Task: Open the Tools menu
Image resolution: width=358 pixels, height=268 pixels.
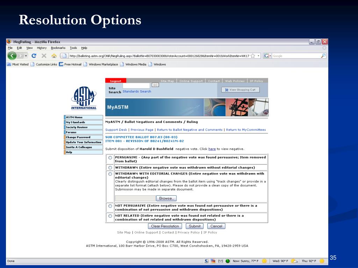Action: click(73, 48)
